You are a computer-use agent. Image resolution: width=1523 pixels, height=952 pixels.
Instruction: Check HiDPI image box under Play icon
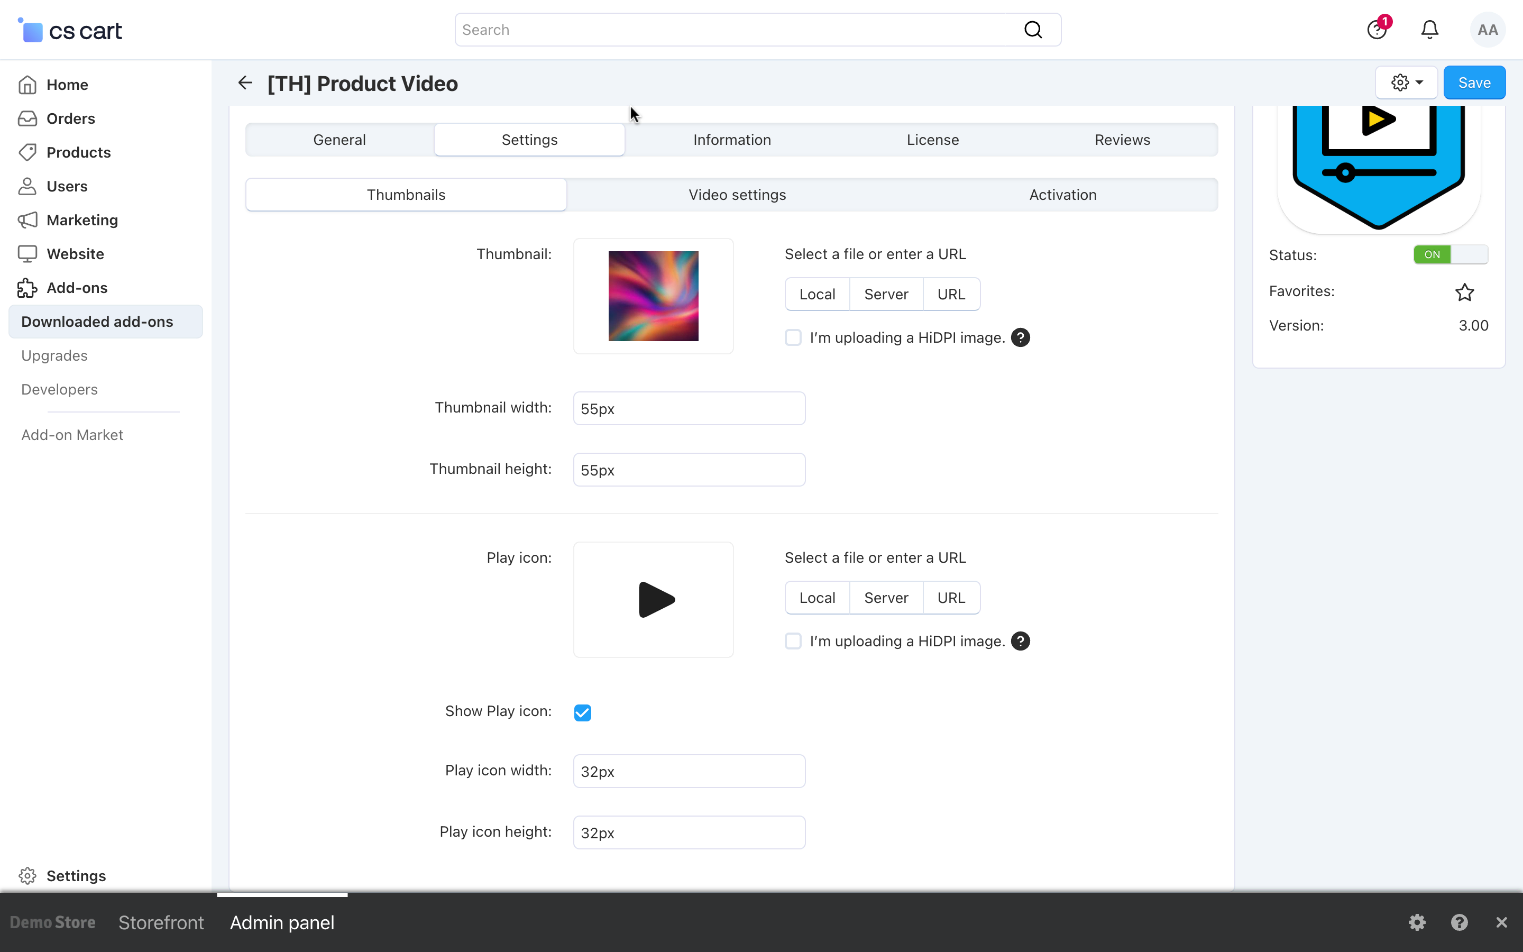click(x=793, y=641)
